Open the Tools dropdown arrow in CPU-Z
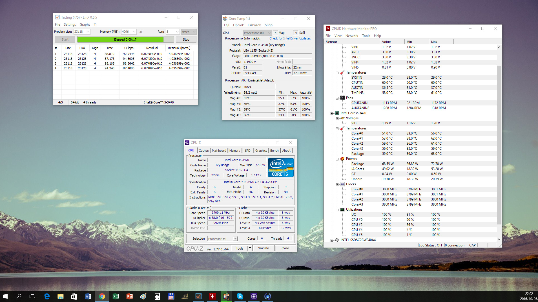The width and height of the screenshot is (538, 302). [x=249, y=248]
